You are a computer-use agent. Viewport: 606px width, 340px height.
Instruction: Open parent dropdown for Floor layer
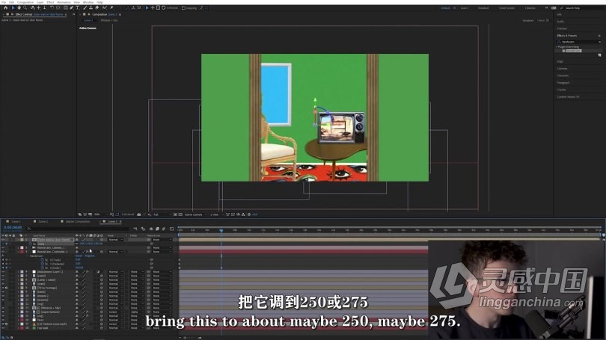[x=162, y=320]
